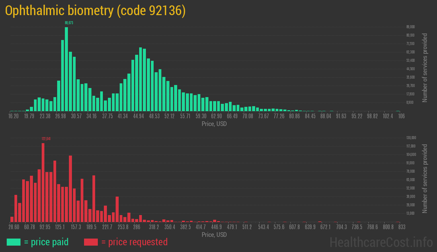
Task: Click the "157.3" x-axis tick label
Action: pyautogui.click(x=76, y=227)
